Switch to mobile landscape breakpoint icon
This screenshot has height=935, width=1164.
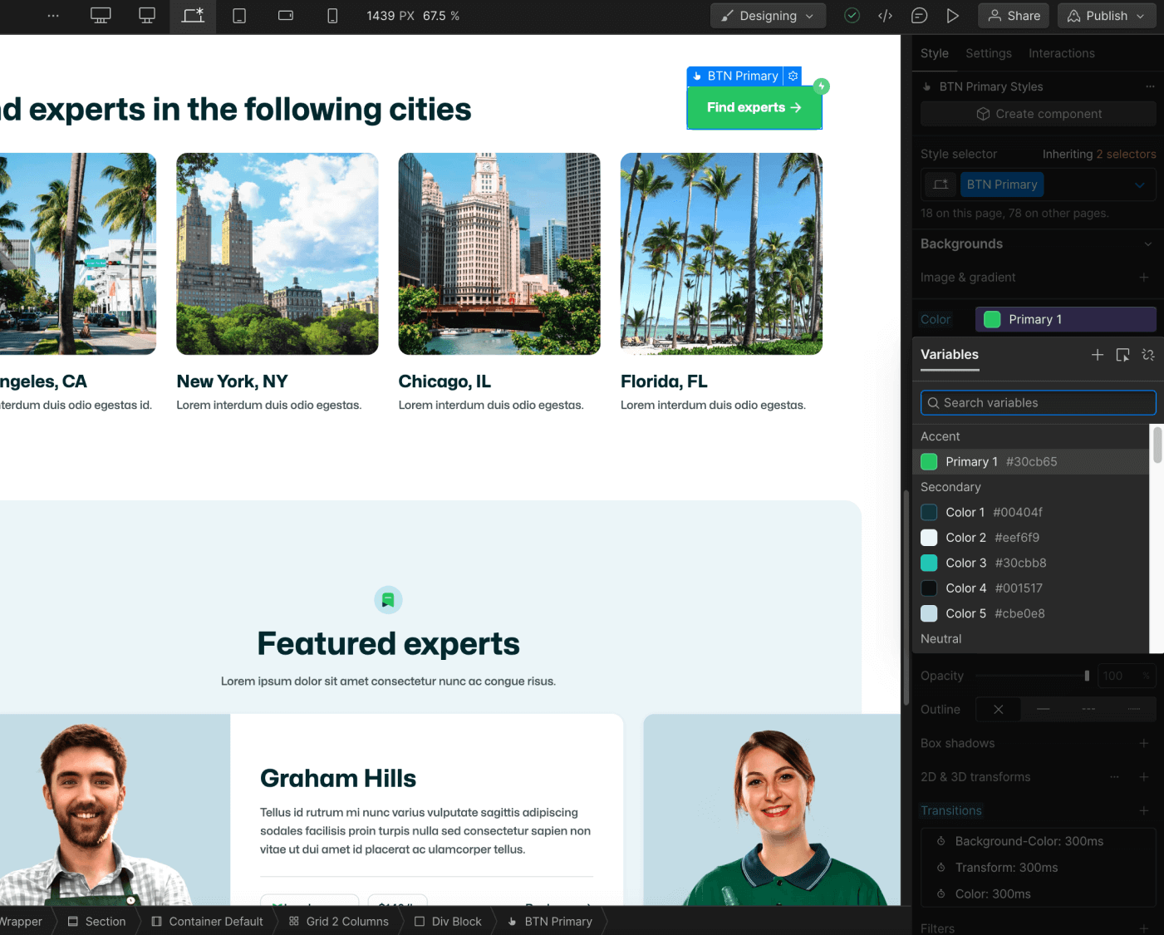[x=286, y=16]
